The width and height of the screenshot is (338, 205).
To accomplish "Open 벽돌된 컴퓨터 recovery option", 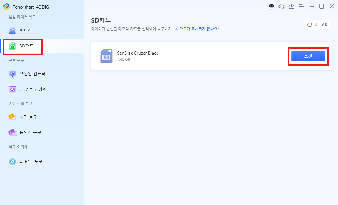I will (x=42, y=74).
